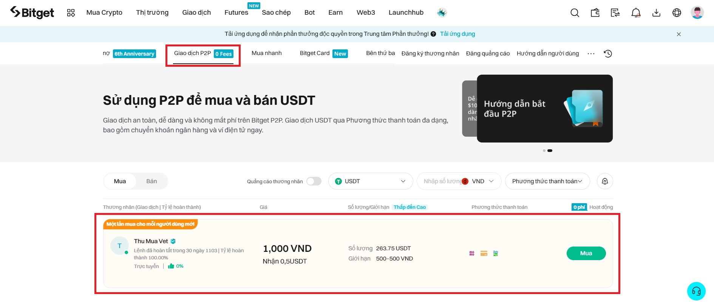Select the Bán tab toggle
Image resolution: width=714 pixels, height=308 pixels.
(151, 181)
